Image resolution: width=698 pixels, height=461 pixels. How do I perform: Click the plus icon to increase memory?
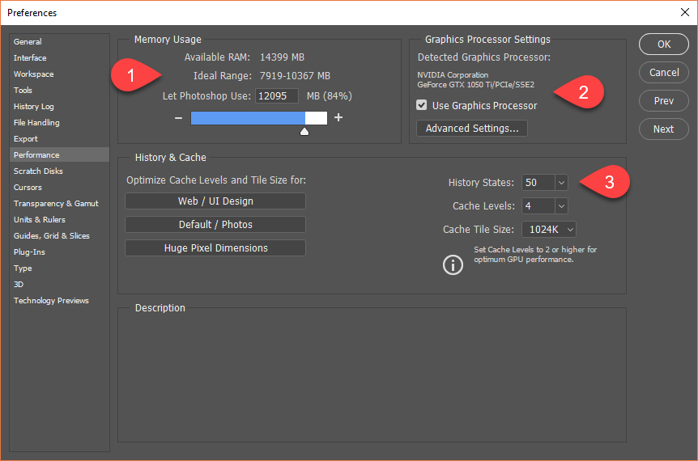338,117
